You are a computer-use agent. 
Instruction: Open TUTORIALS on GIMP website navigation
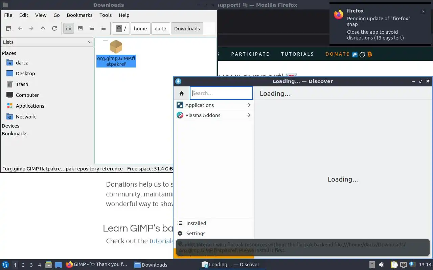pyautogui.click(x=297, y=54)
